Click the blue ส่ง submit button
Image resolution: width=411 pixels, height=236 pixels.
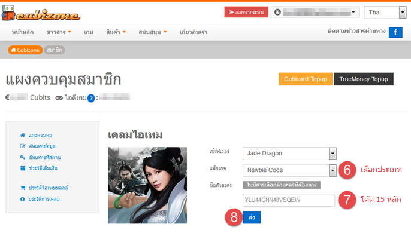pyautogui.click(x=252, y=217)
